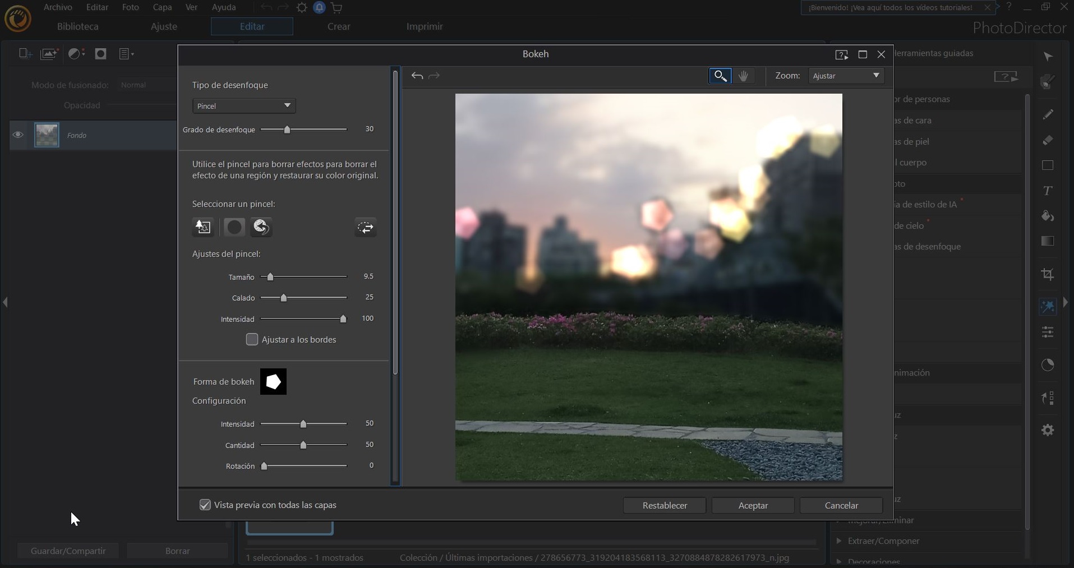Click Guardar/Compartir at bottom left
Viewport: 1074px width, 568px height.
click(x=67, y=551)
